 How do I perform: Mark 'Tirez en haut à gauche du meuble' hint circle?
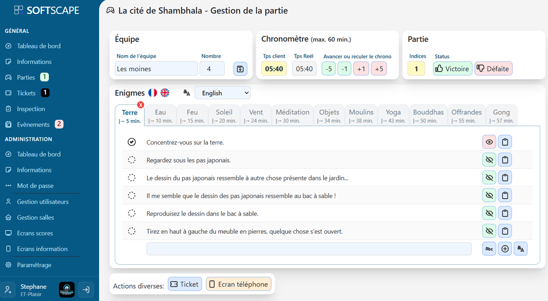click(132, 231)
